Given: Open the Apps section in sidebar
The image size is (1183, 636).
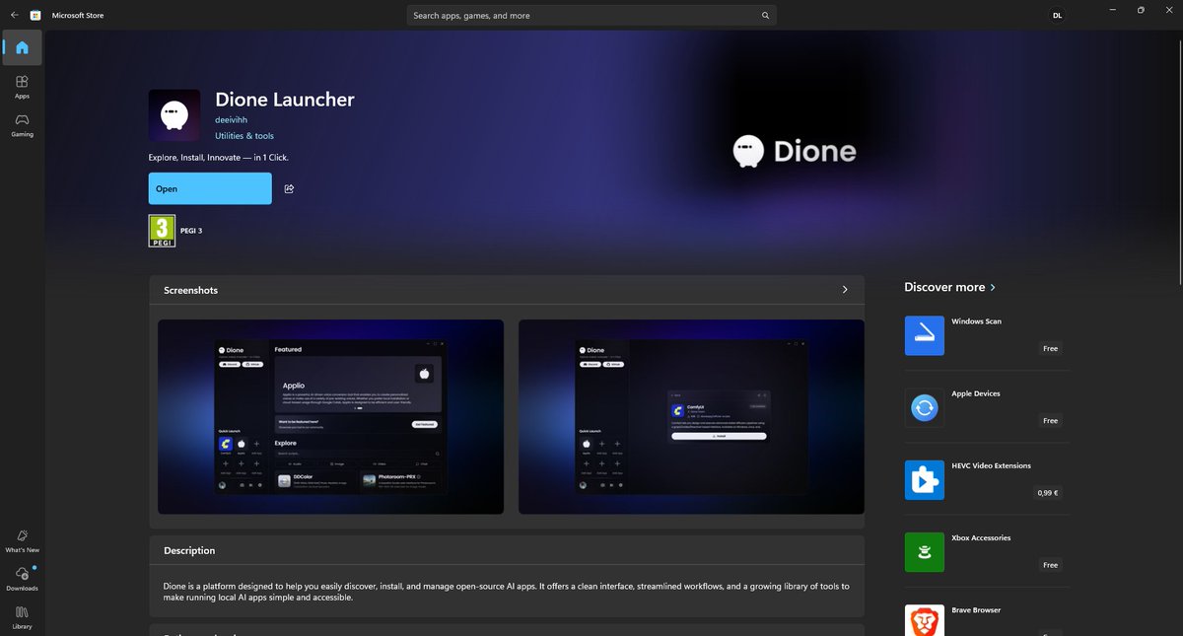Looking at the screenshot, I should pyautogui.click(x=22, y=87).
